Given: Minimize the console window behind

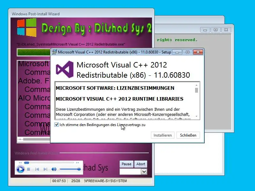Looking at the screenshot, I should click(x=205, y=30).
